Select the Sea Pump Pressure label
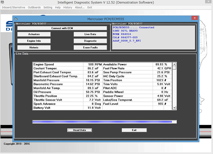The height and width of the screenshot is (154, 213). (x=117, y=72)
